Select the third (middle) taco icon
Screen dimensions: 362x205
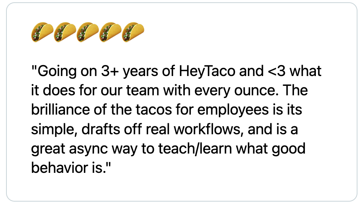pyautogui.click(x=87, y=32)
